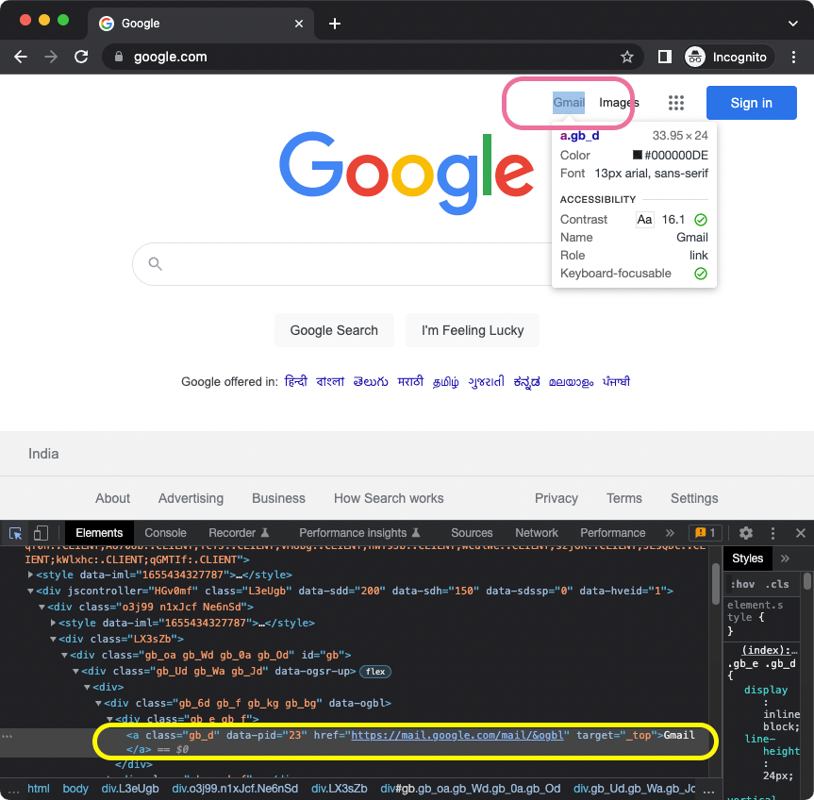Collapse the div class LX3sZb node
The height and width of the screenshot is (800, 814).
click(53, 639)
